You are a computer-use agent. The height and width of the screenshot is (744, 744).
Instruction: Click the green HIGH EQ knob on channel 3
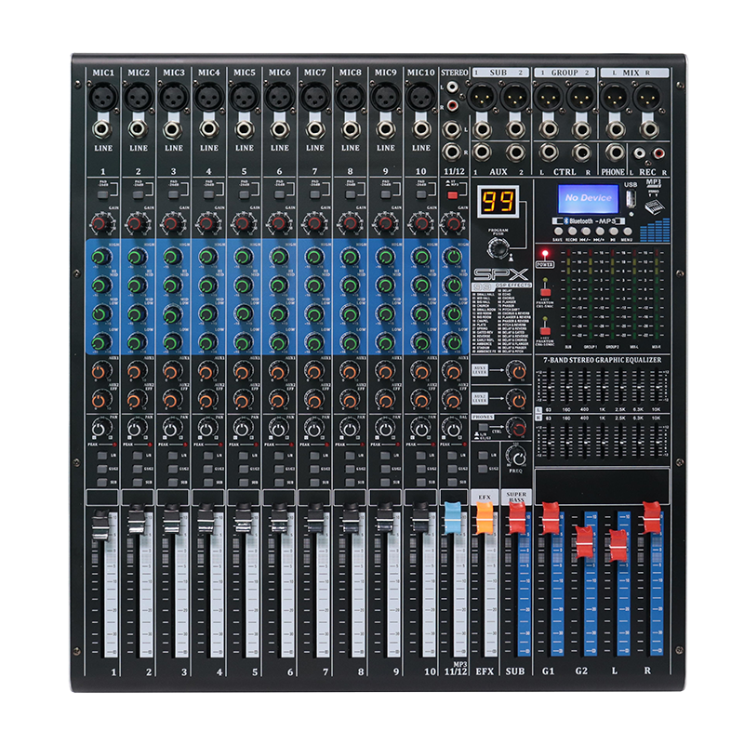[172, 258]
